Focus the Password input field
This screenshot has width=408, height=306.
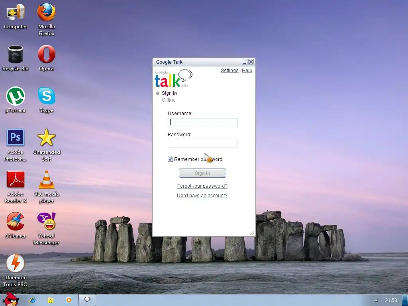pyautogui.click(x=202, y=143)
